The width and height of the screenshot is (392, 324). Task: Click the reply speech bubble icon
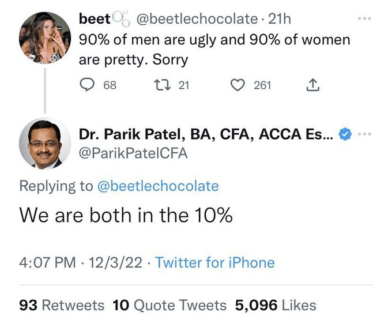(86, 85)
